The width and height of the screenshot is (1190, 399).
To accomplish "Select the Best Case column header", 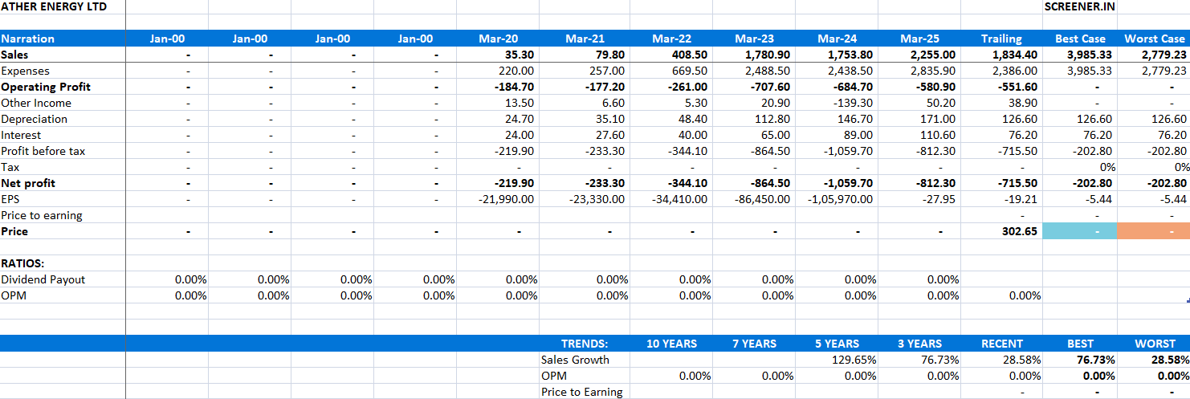I will (1080, 39).
